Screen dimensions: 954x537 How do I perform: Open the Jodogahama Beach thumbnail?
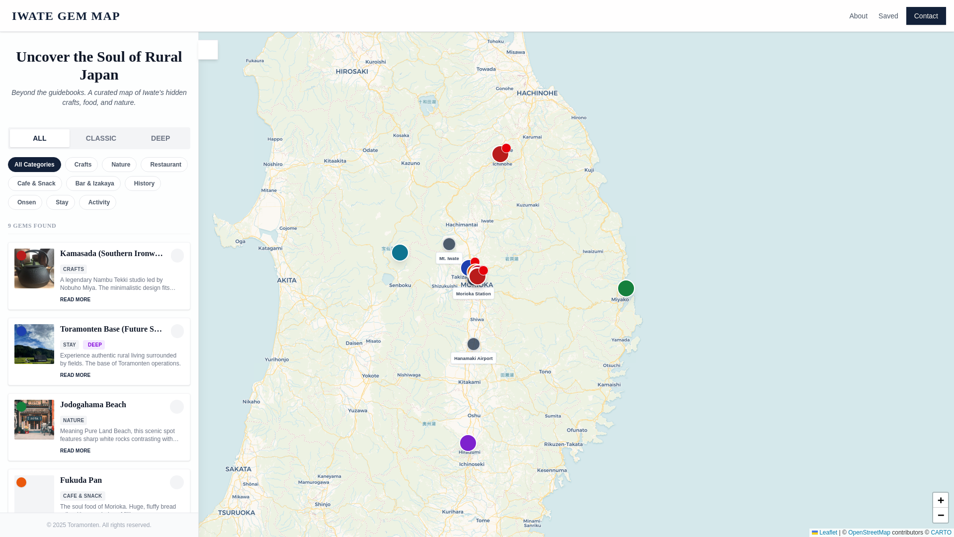[x=34, y=420]
